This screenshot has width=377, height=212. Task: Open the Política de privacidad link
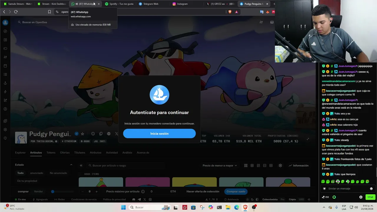coord(114,199)
